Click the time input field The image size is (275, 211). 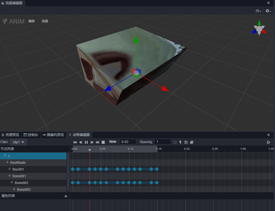128,142
